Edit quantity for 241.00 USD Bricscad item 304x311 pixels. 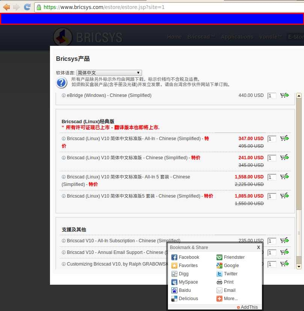pos(272,158)
